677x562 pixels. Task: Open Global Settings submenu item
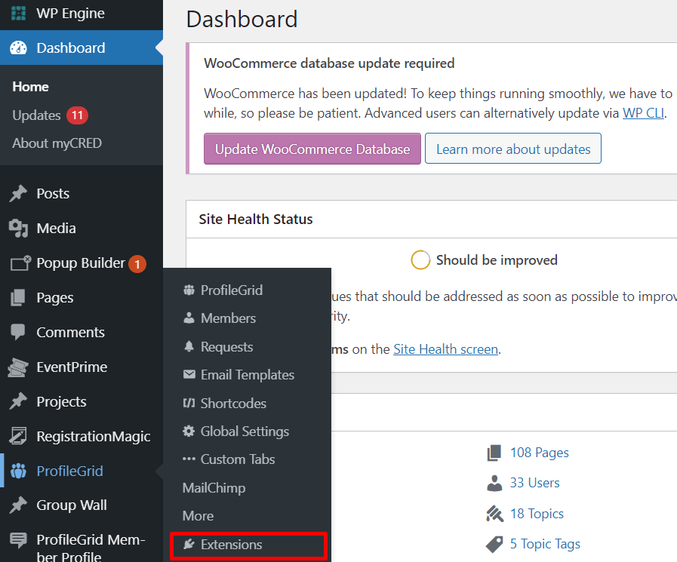click(245, 431)
